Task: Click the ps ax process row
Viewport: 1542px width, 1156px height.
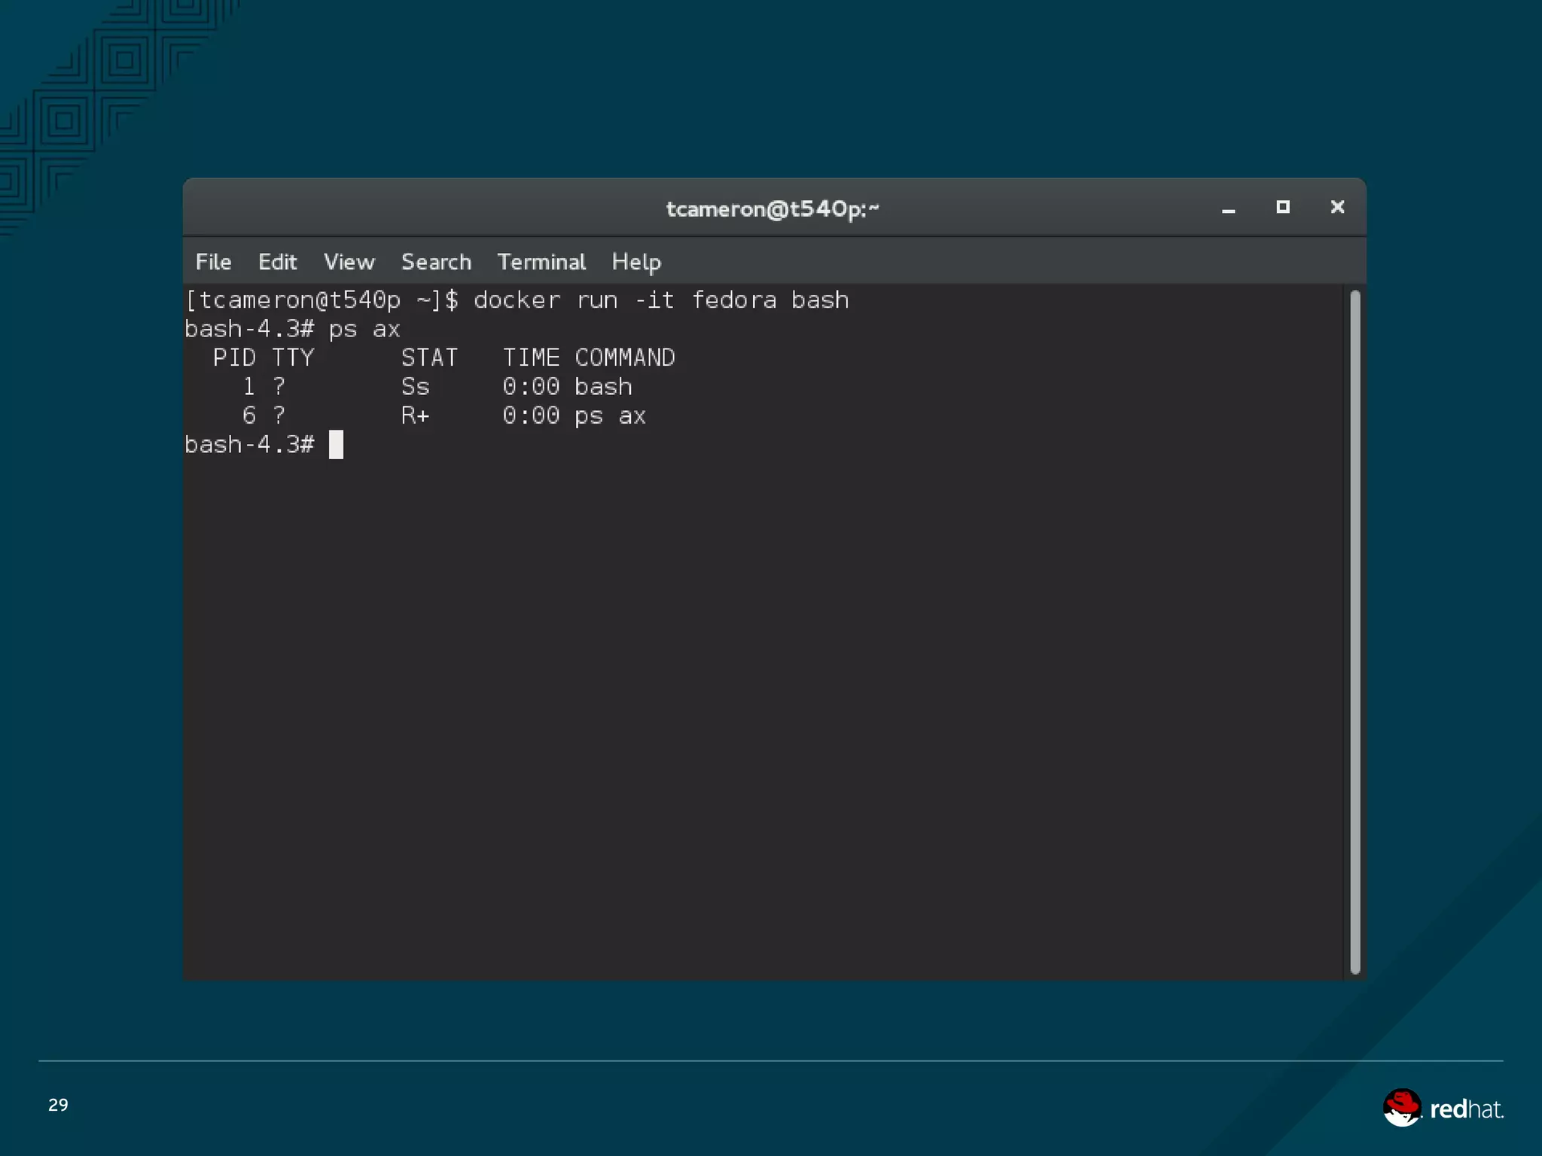Action: [x=444, y=415]
